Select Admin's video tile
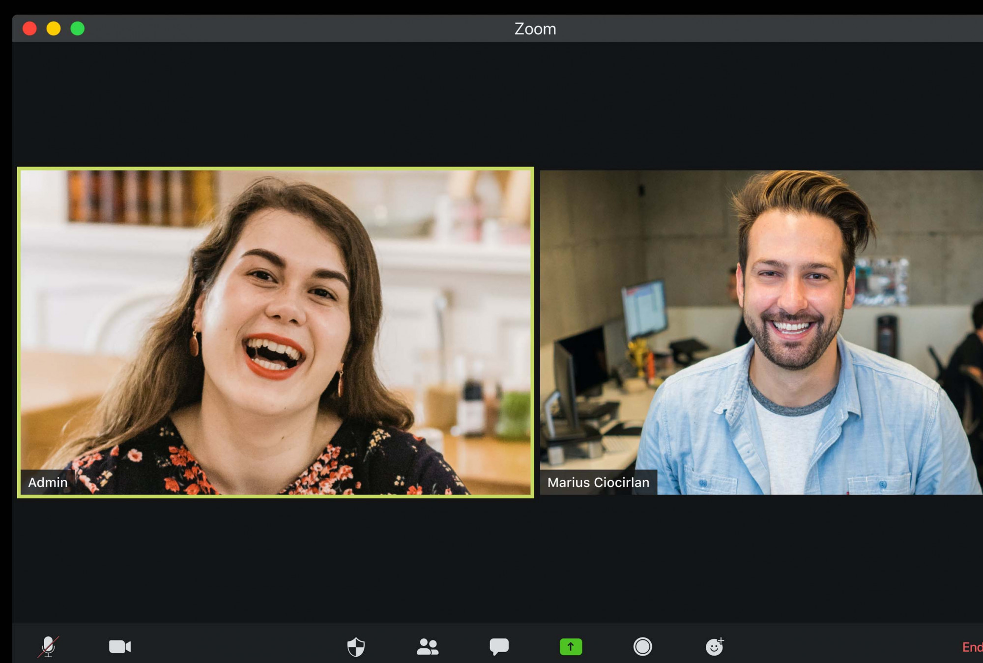 click(x=276, y=333)
